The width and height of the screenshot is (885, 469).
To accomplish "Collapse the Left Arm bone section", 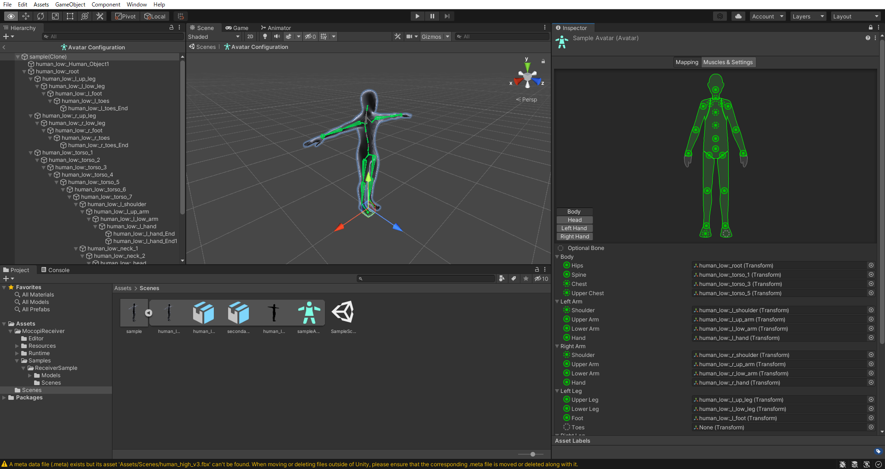I will click(x=557, y=302).
